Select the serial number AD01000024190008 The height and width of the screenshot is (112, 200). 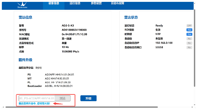(x=74, y=30)
